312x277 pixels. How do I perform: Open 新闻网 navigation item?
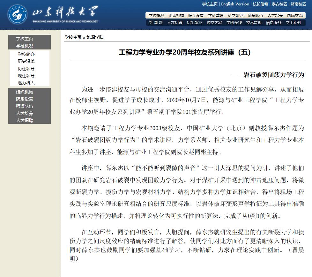(x=156, y=23)
